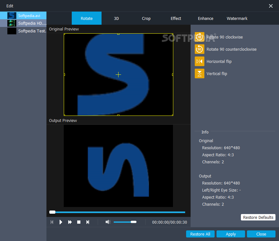Go to the Enhance tab

tap(206, 18)
